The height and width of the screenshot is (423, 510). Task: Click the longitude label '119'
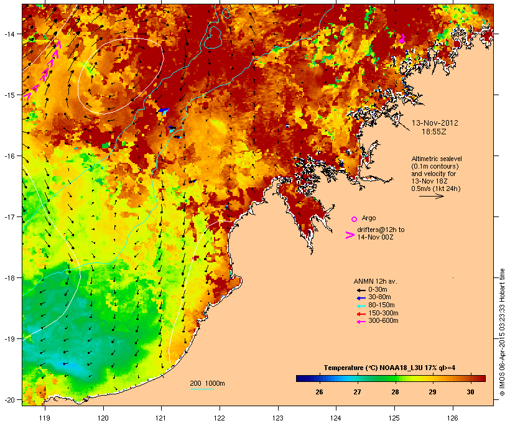[x=45, y=418]
